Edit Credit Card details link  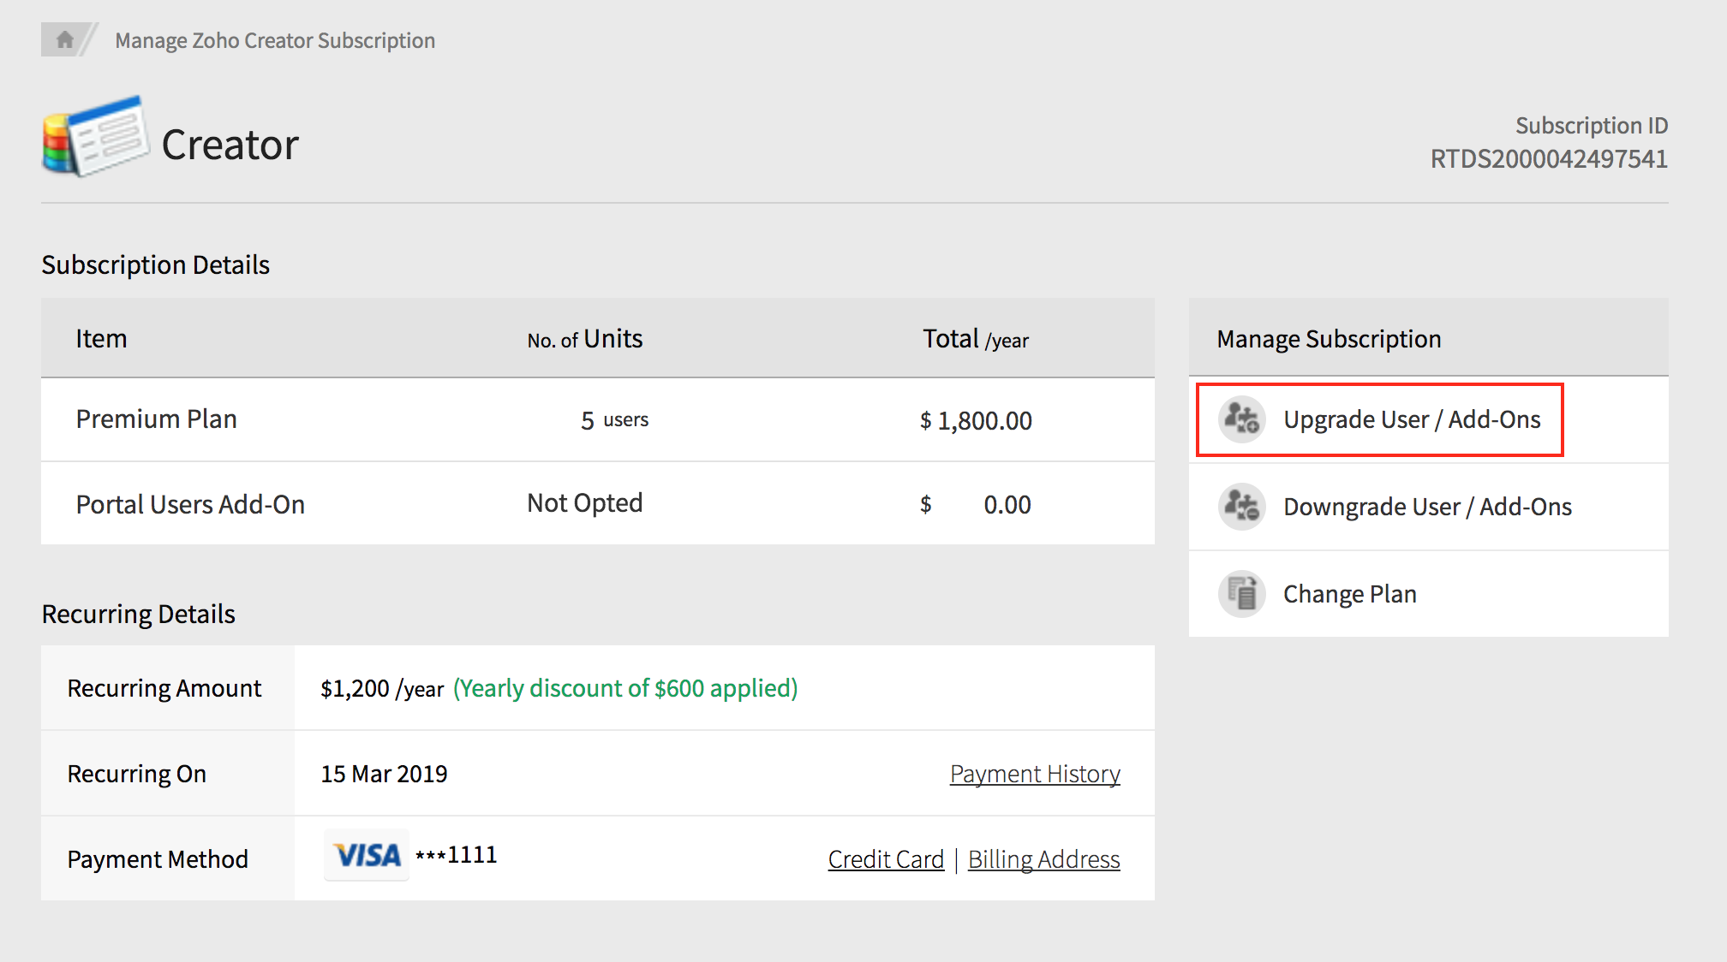click(886, 859)
